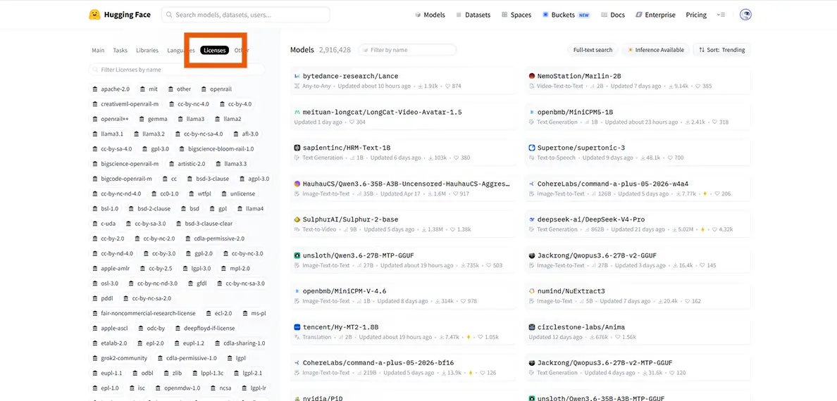Select the llama3.1 license tag
Viewport: 837px width, 401px height.
click(108, 134)
